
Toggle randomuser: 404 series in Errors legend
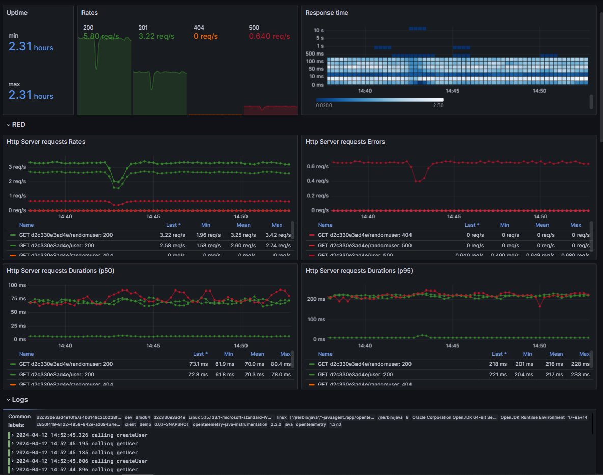(x=365, y=235)
